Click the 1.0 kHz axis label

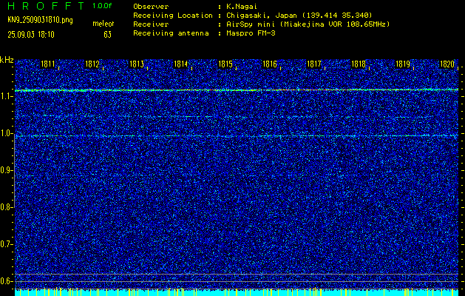(6, 133)
